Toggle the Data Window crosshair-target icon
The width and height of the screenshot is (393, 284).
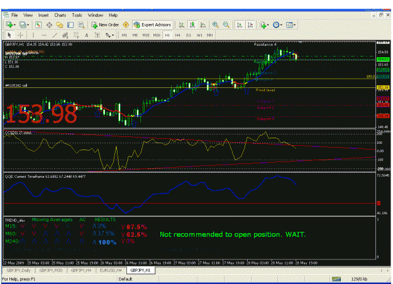click(49, 25)
